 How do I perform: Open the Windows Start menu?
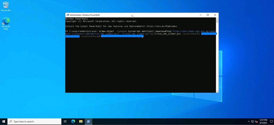click(4, 122)
